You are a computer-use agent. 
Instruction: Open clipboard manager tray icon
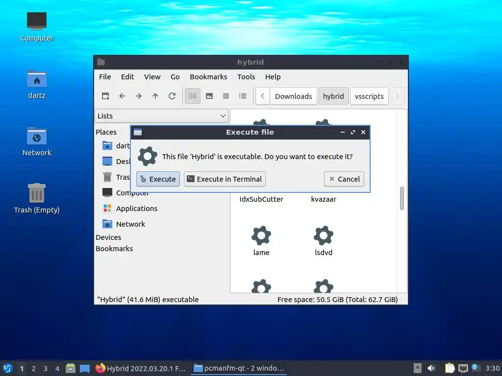[450, 368]
